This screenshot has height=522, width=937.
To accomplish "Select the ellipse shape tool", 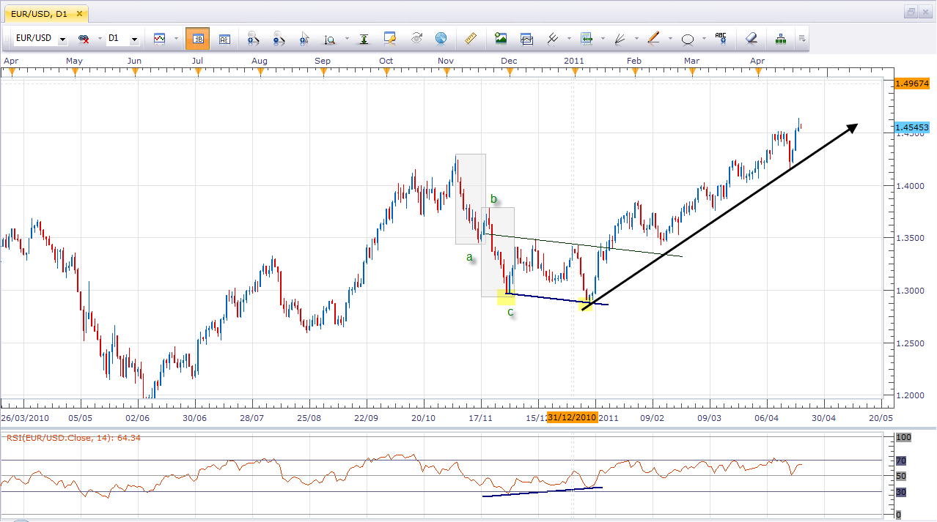I will (x=688, y=39).
